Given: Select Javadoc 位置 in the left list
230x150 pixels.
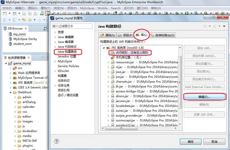Looking at the screenshot, I should tap(67, 56).
